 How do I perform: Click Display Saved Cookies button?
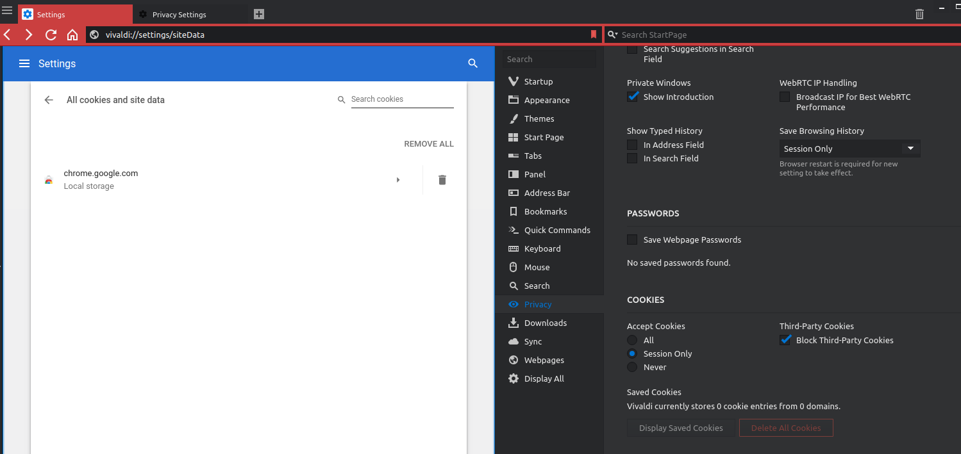pos(681,428)
